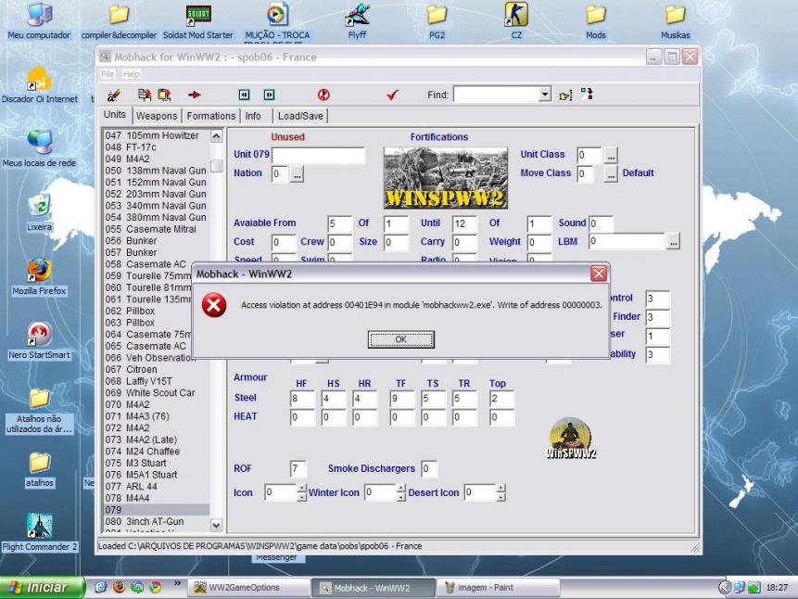The height and width of the screenshot is (599, 798).
Task: Switch to the Weapons tab
Action: [x=157, y=116]
